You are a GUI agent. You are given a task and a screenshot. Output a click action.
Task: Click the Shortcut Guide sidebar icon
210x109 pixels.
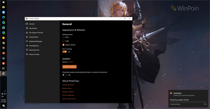[27, 54]
